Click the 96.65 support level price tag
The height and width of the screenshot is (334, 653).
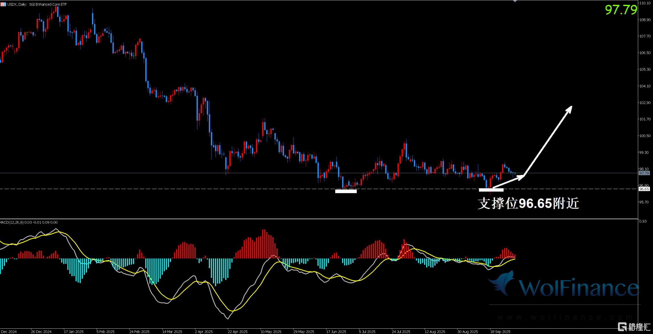click(644, 189)
